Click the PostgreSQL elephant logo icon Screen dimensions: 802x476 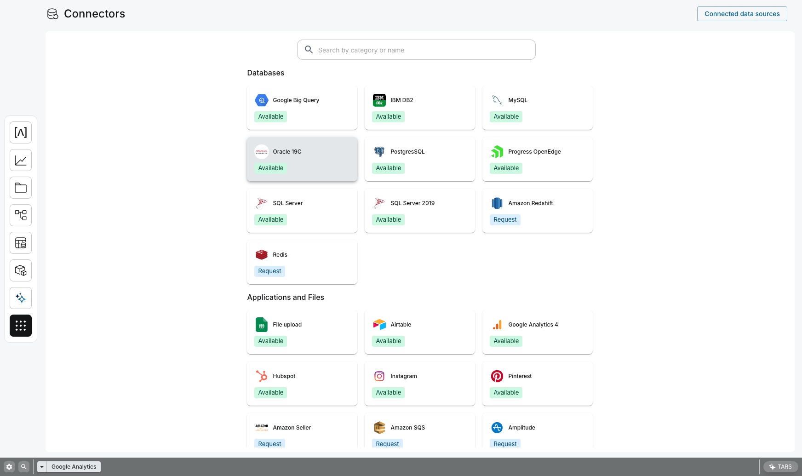point(379,152)
